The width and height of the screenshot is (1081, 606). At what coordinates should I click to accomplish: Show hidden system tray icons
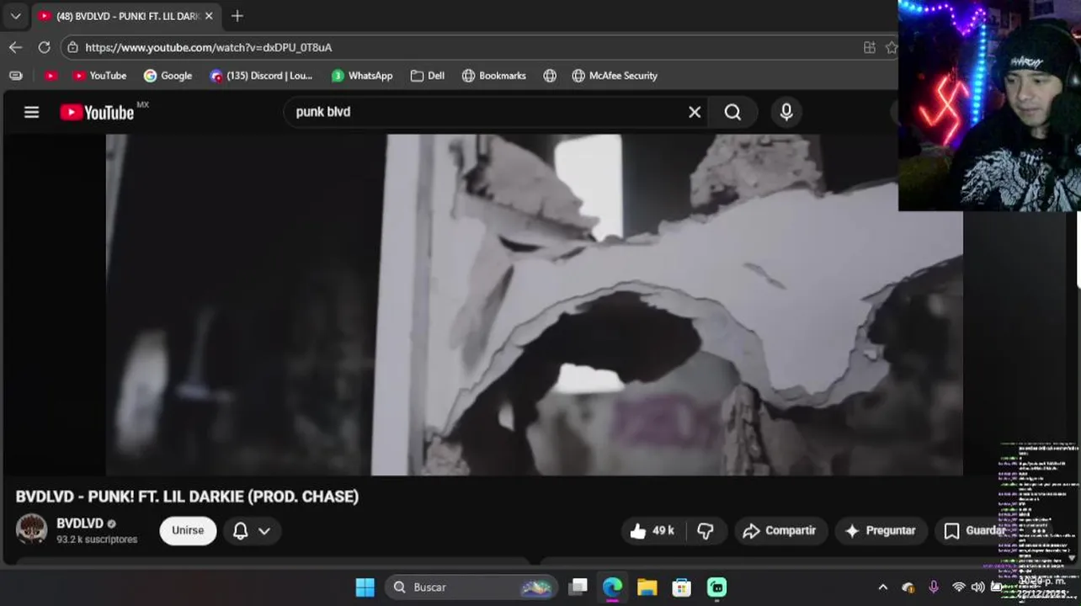882,587
